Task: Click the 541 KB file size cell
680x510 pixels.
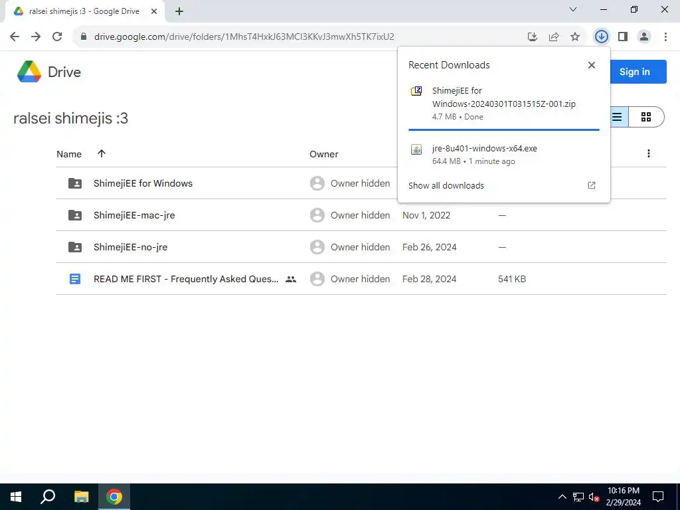Action: 512,279
